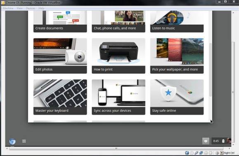Open the Listen to music card
The width and height of the screenshot is (239, 156).
pos(177,21)
